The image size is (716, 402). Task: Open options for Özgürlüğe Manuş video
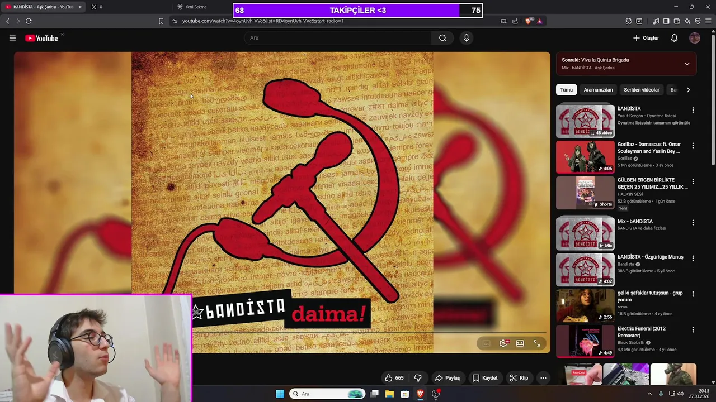click(x=693, y=259)
